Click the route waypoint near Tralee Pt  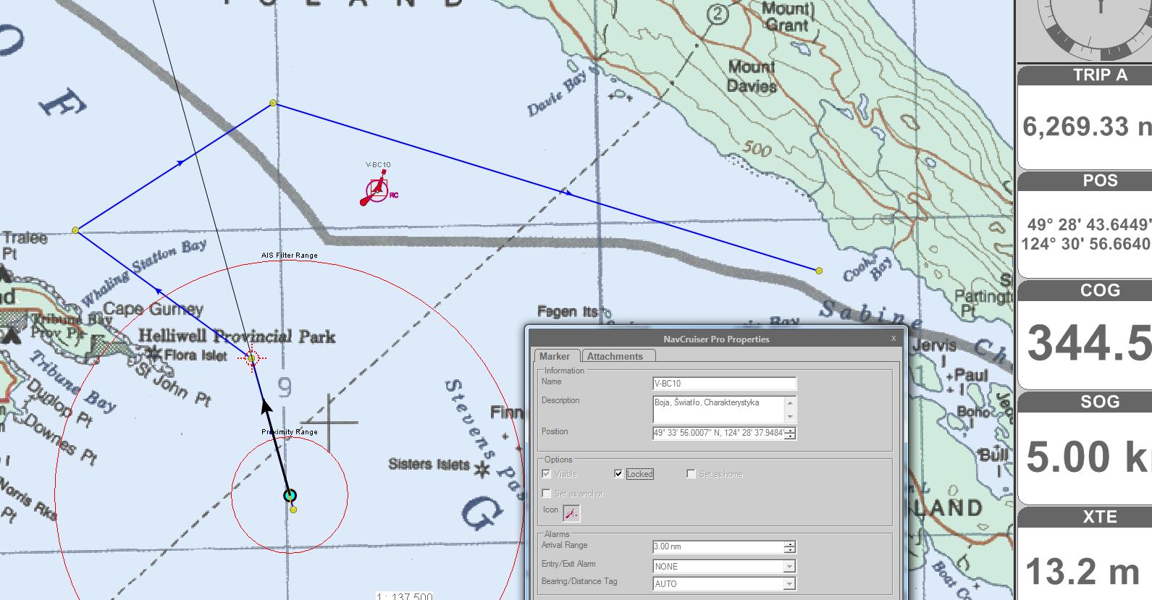click(x=75, y=230)
